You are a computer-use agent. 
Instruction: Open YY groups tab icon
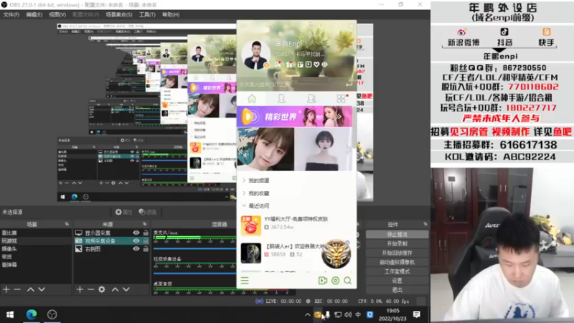(x=311, y=98)
